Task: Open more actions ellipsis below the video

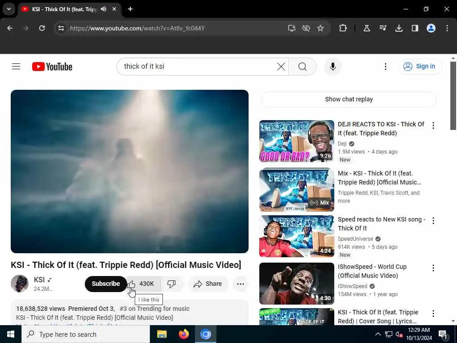Action: (x=241, y=284)
